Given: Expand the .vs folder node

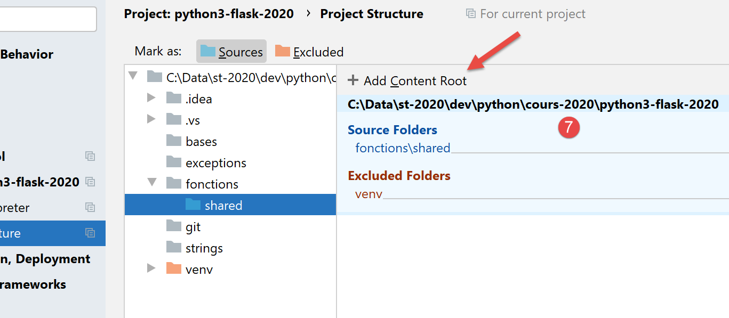Looking at the screenshot, I should [x=151, y=119].
